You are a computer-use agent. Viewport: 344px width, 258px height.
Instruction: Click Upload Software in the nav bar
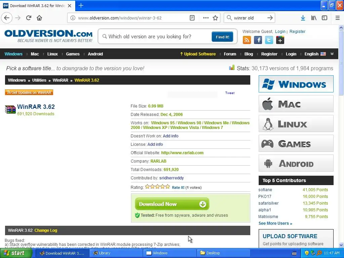click(198, 54)
